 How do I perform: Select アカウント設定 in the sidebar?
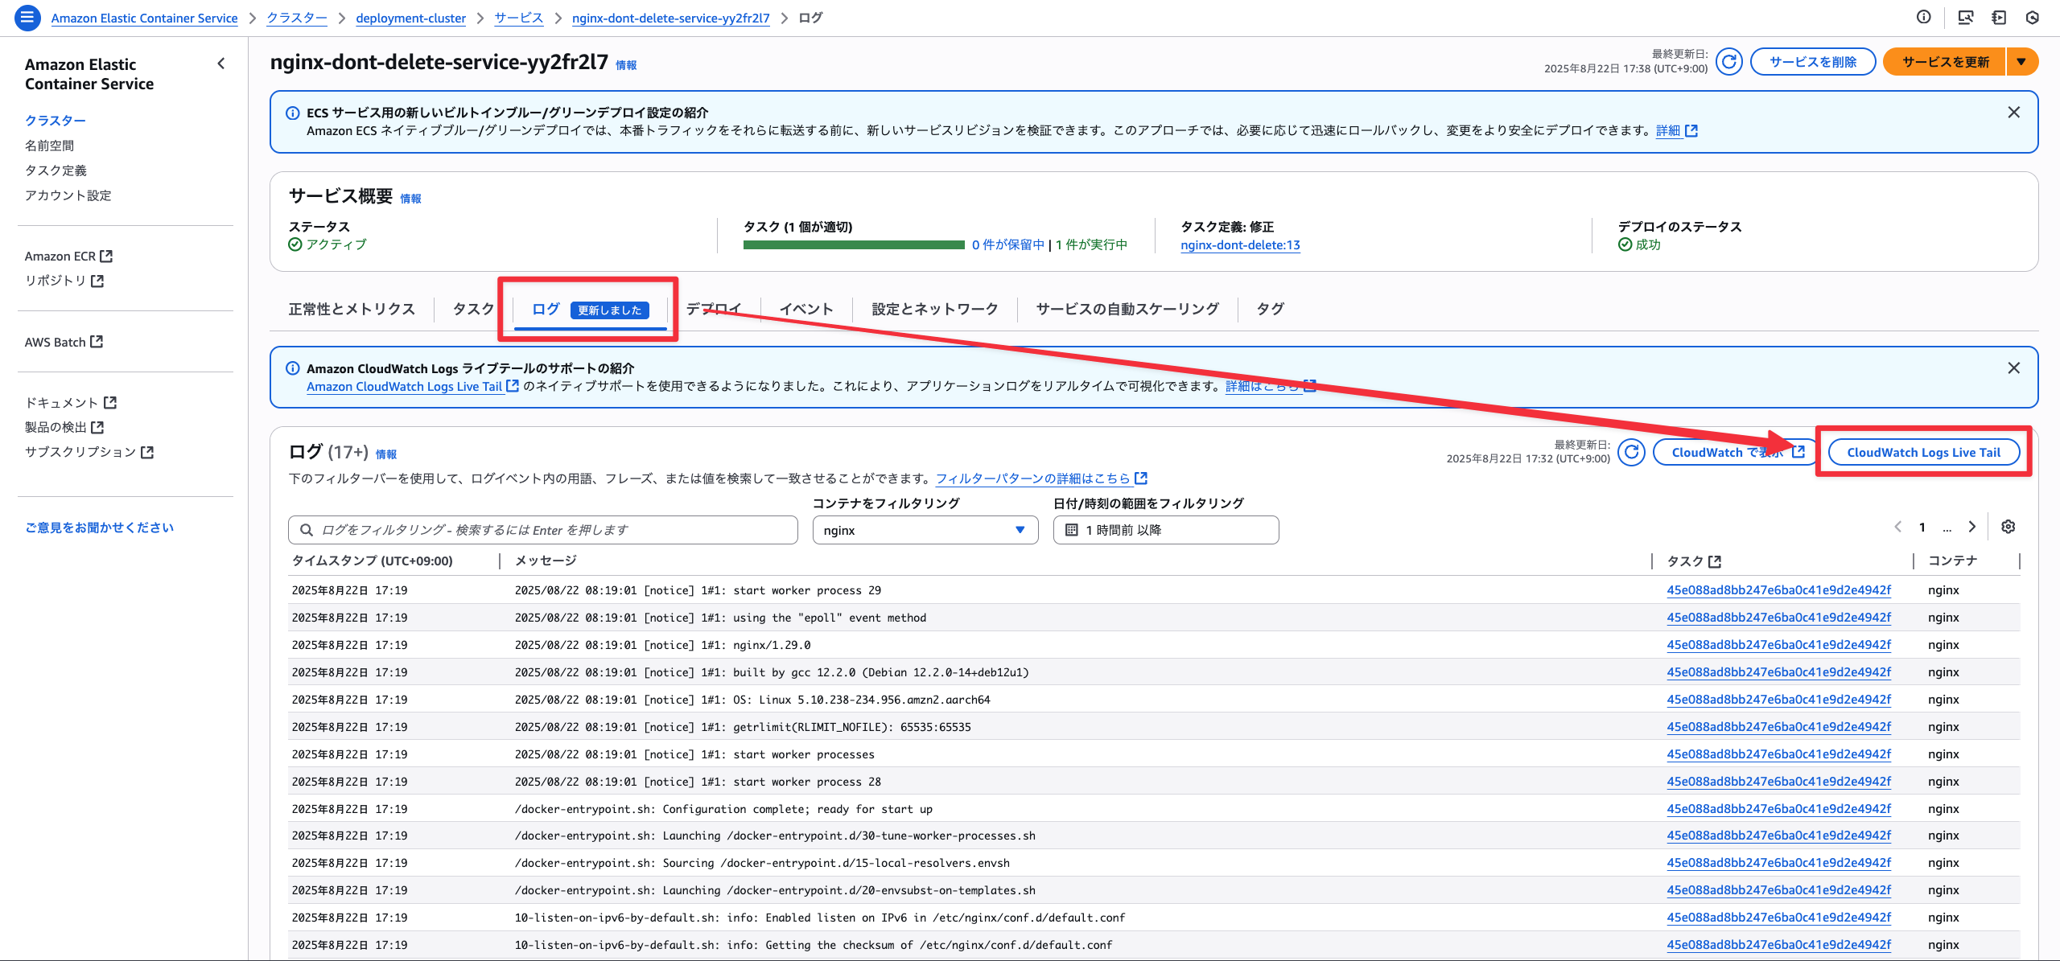(68, 195)
